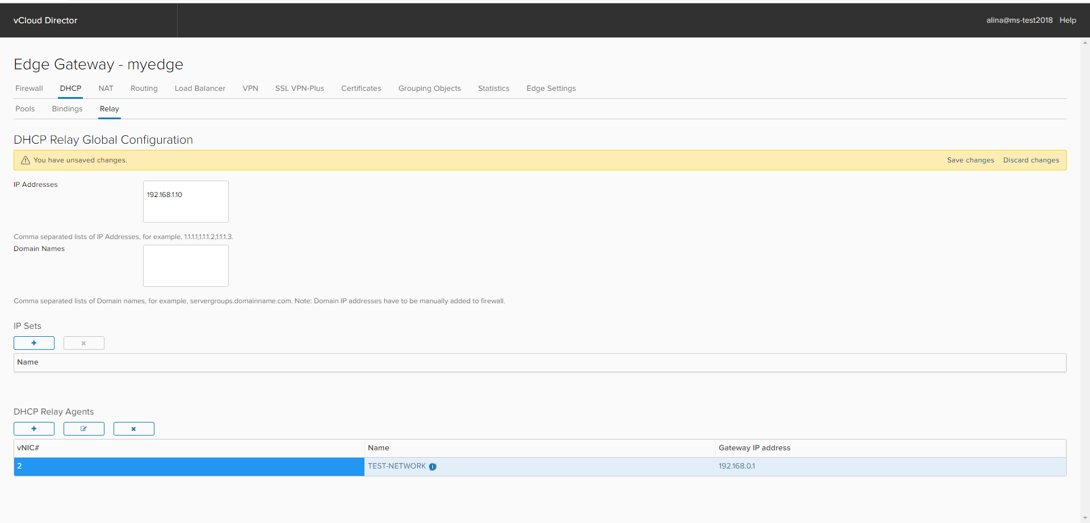The height and width of the screenshot is (523, 1090).
Task: Click the alina@ms-test2018 user name
Action: [x=1020, y=20]
